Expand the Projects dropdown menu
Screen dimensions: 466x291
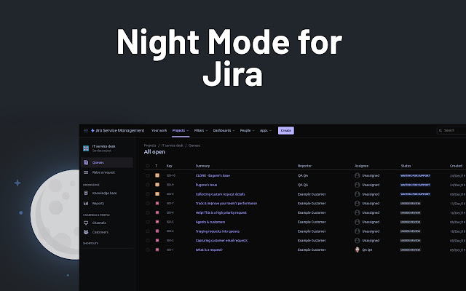click(x=181, y=130)
